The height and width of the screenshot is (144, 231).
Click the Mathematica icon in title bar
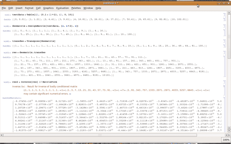2,3
